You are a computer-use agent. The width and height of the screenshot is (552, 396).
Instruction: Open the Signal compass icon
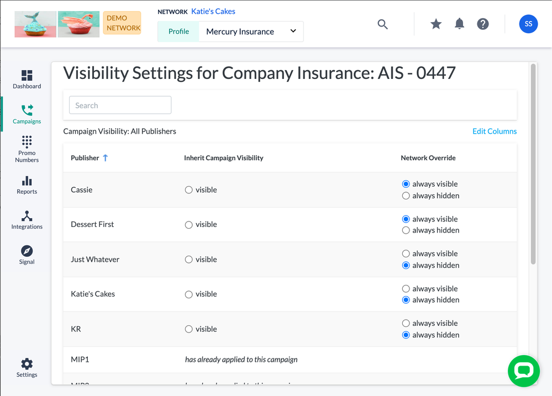[x=27, y=255]
